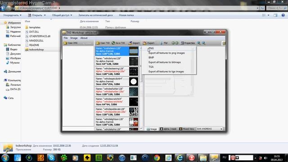Viewport: 288px width, 162px height.
Task: Click Open IMG in TXD Workshop
Action: pos(71,43)
